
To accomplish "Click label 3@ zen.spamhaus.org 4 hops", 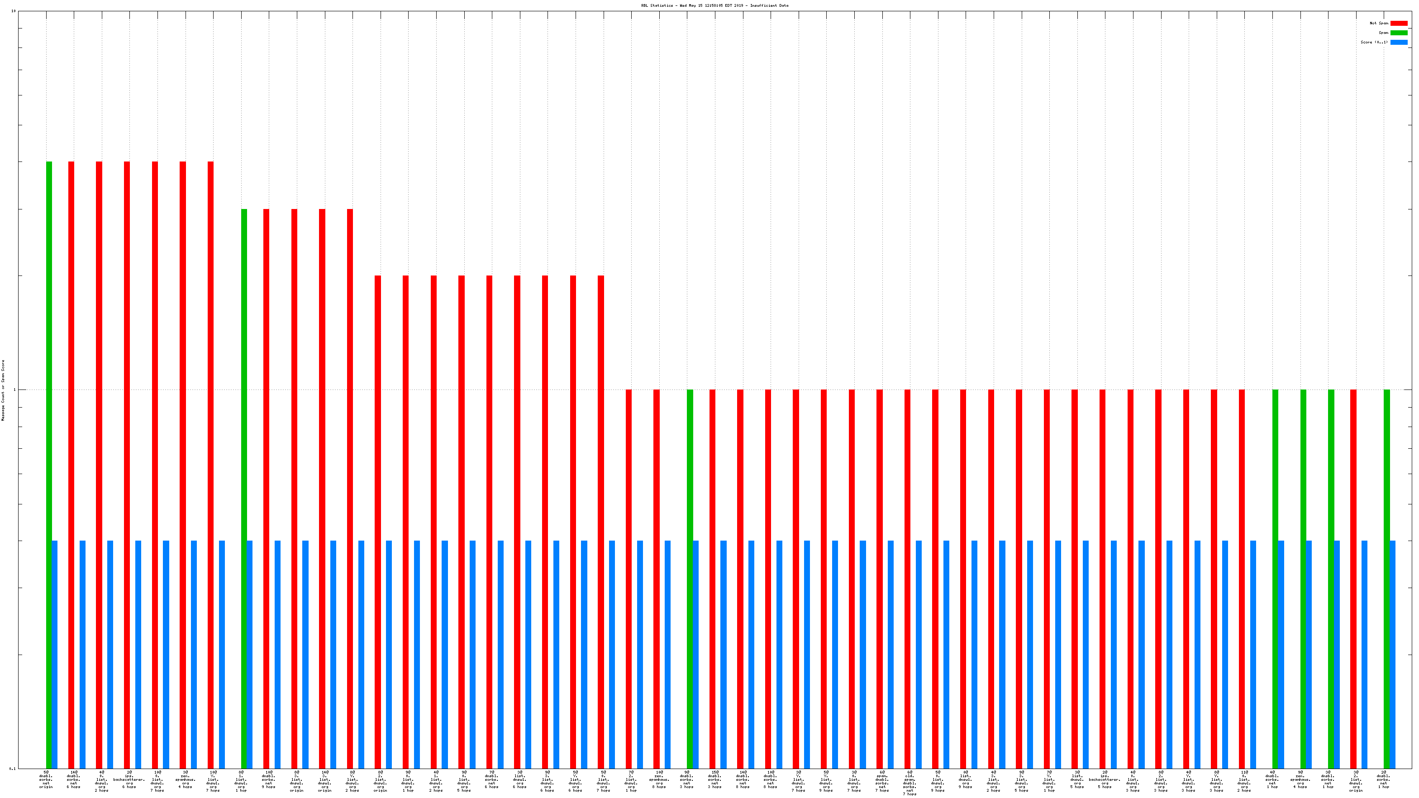I will 185,780.
